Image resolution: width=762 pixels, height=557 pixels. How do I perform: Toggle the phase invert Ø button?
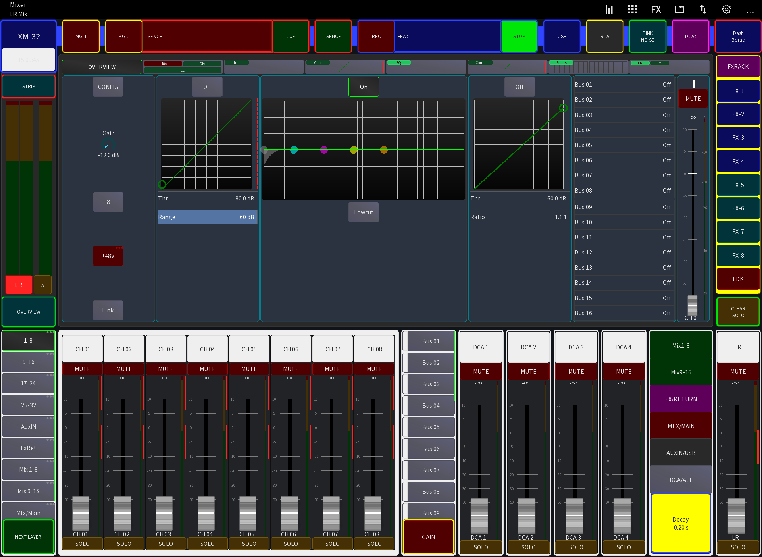click(x=108, y=202)
